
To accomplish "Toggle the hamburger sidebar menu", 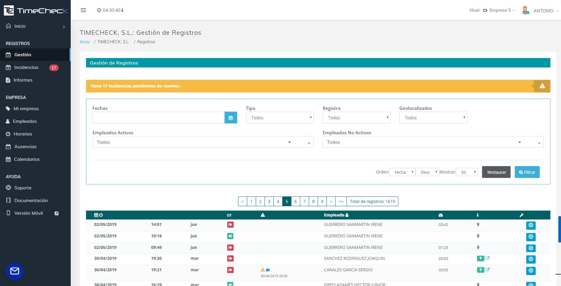I will (x=83, y=10).
